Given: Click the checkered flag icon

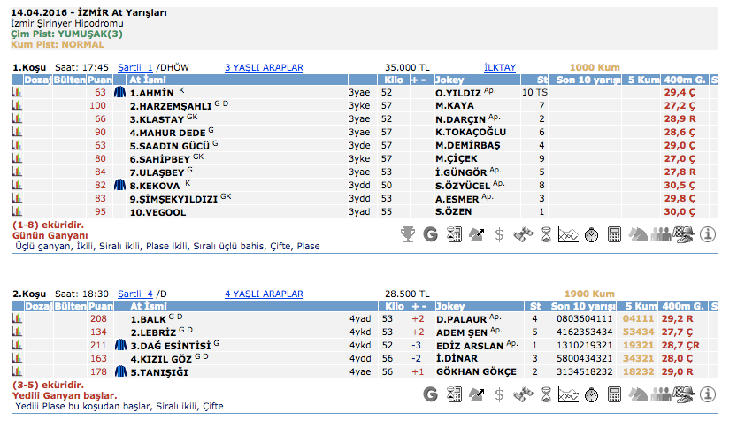Looking at the screenshot, I should point(684,234).
